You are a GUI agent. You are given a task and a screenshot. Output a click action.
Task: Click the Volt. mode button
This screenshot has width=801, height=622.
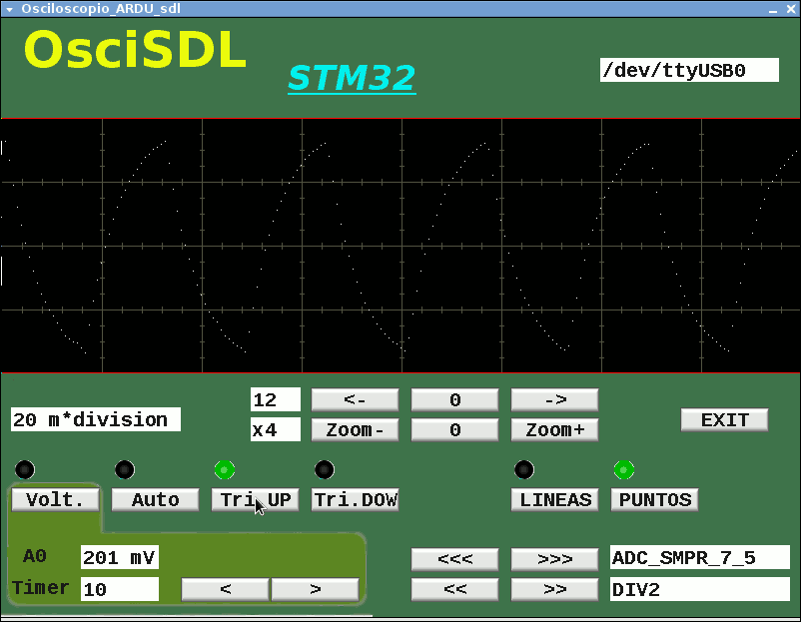55,499
